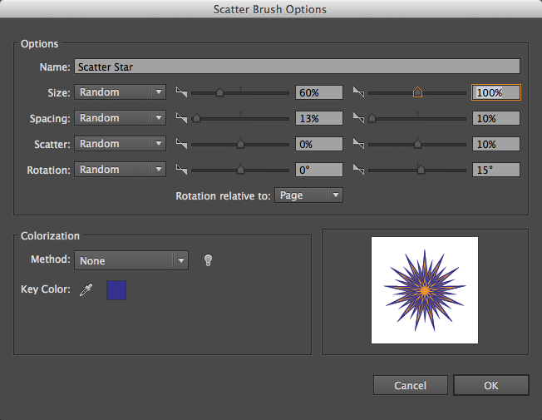Click the Size maximum slider flip icon
The height and width of the screenshot is (420, 542).
(x=358, y=92)
